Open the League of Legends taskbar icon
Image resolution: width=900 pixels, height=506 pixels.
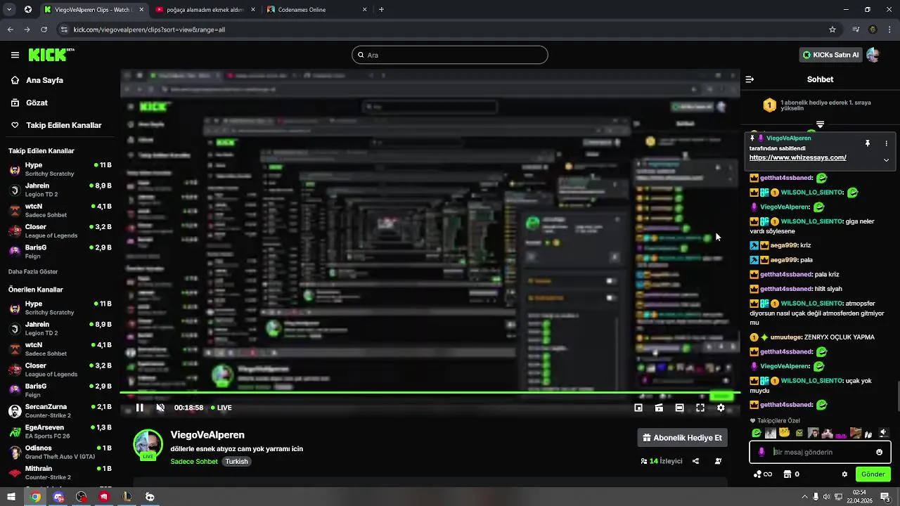pos(127,497)
